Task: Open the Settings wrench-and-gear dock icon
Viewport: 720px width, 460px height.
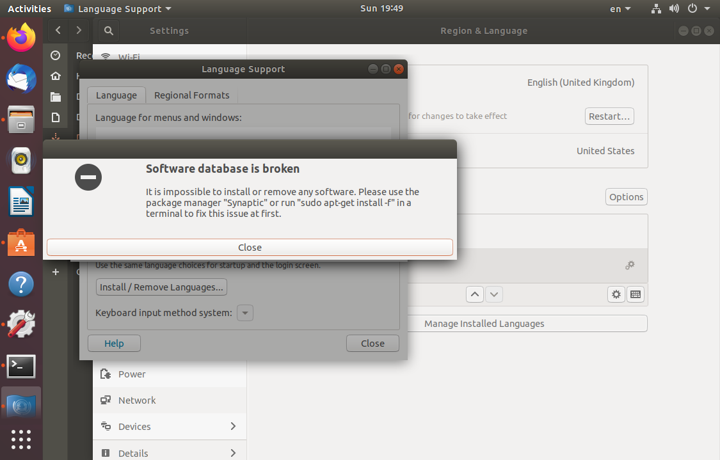Action: pos(21,324)
